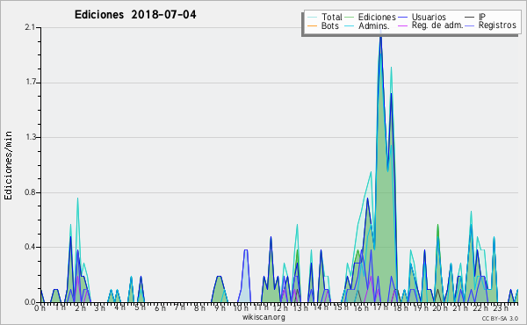Click the dark swatch beside IP legend
The height and width of the screenshot is (325, 527).
point(470,18)
